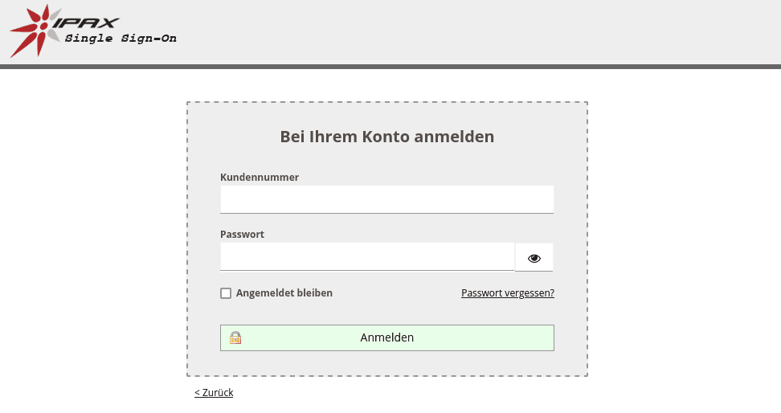This screenshot has width=781, height=413.
Task: Focus the Passwort input field
Action: (x=367, y=257)
